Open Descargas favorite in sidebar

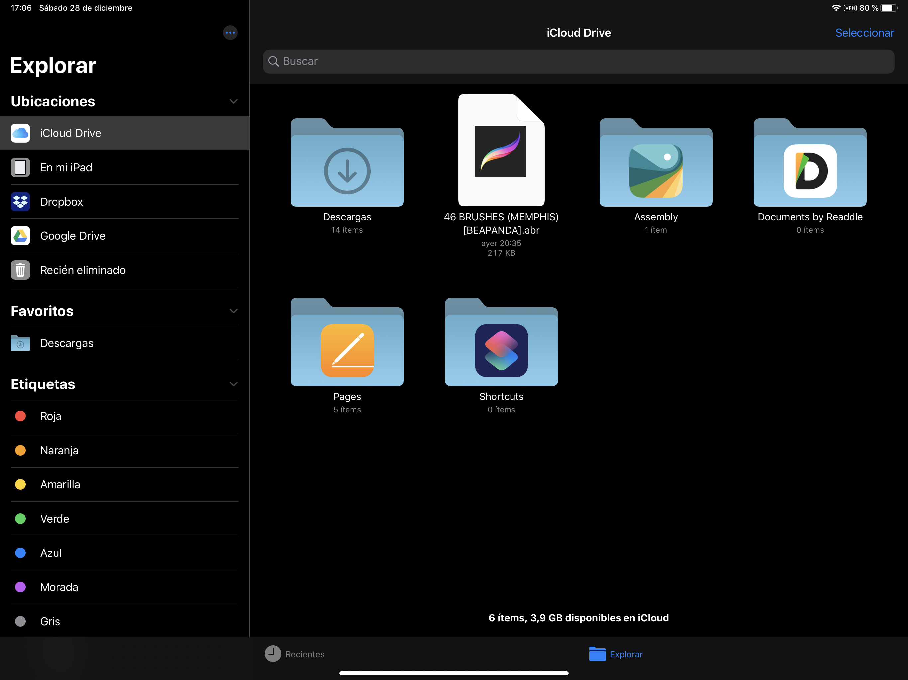(x=124, y=343)
